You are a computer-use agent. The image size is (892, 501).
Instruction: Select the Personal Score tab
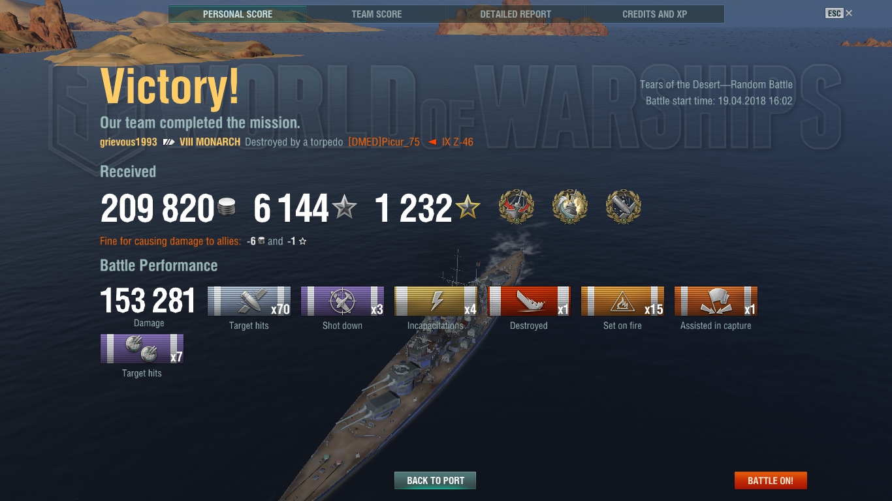pyautogui.click(x=238, y=14)
